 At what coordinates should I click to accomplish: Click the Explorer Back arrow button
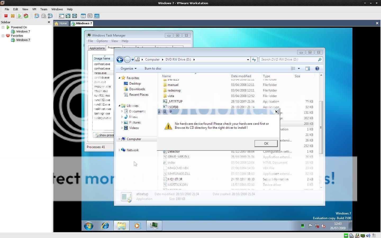120,59
